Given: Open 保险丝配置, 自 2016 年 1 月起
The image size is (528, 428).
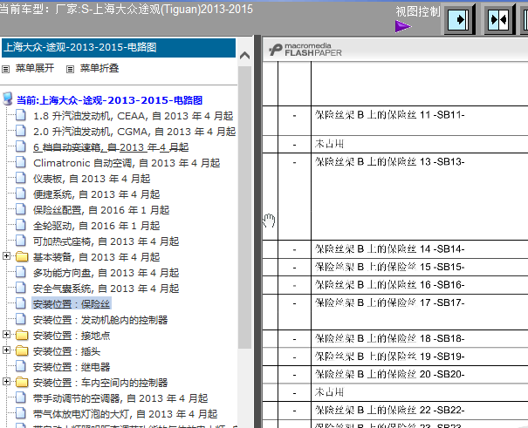Looking at the screenshot, I should (x=101, y=210).
